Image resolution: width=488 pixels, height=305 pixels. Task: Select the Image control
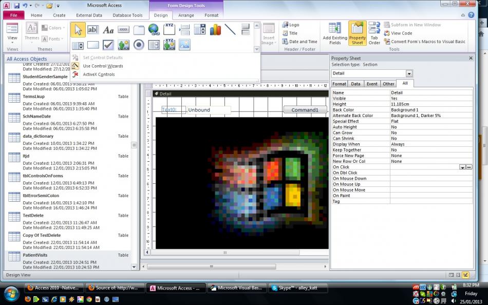(x=184, y=45)
